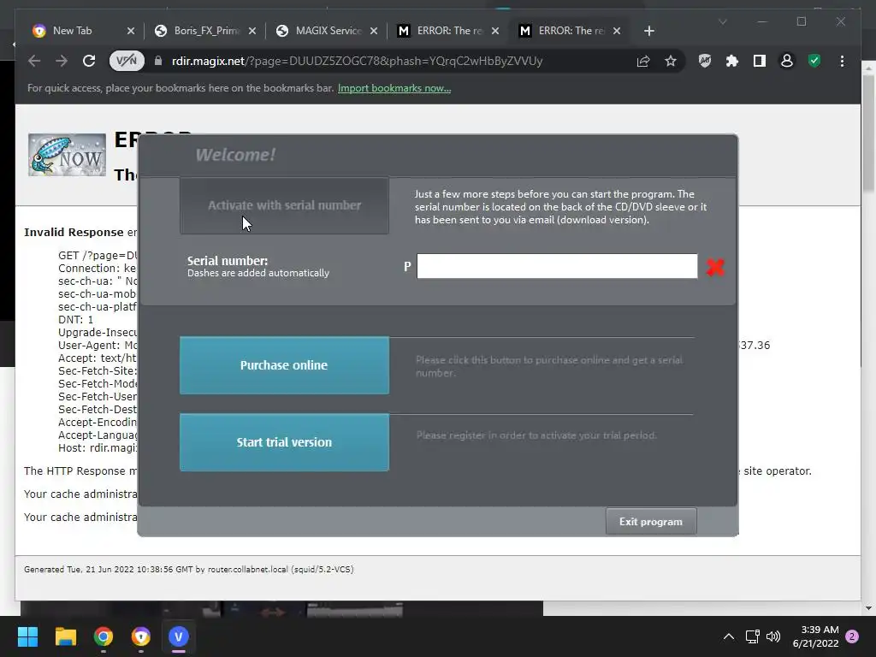Open the shield browser taskbar icon

[x=141, y=636]
